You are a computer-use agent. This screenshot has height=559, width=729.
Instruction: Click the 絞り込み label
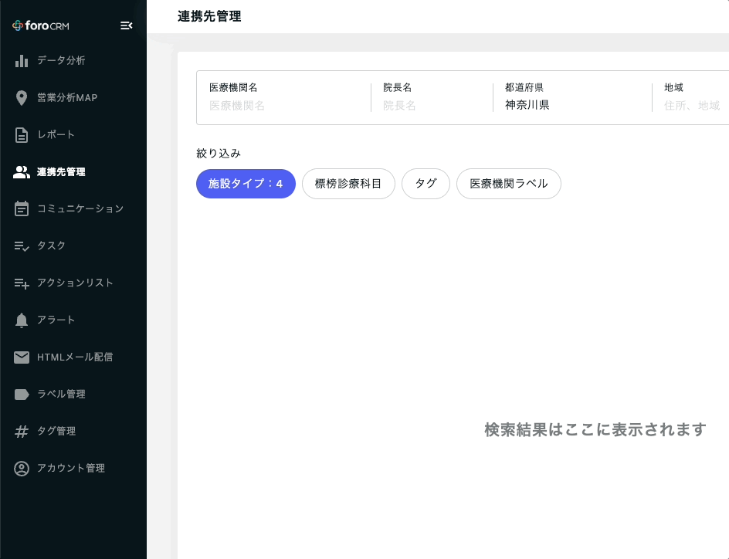[x=219, y=154]
